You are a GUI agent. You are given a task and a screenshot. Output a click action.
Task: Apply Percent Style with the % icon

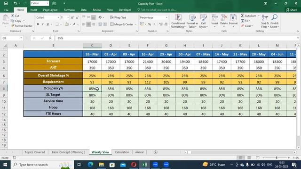pyautogui.click(x=150, y=24)
